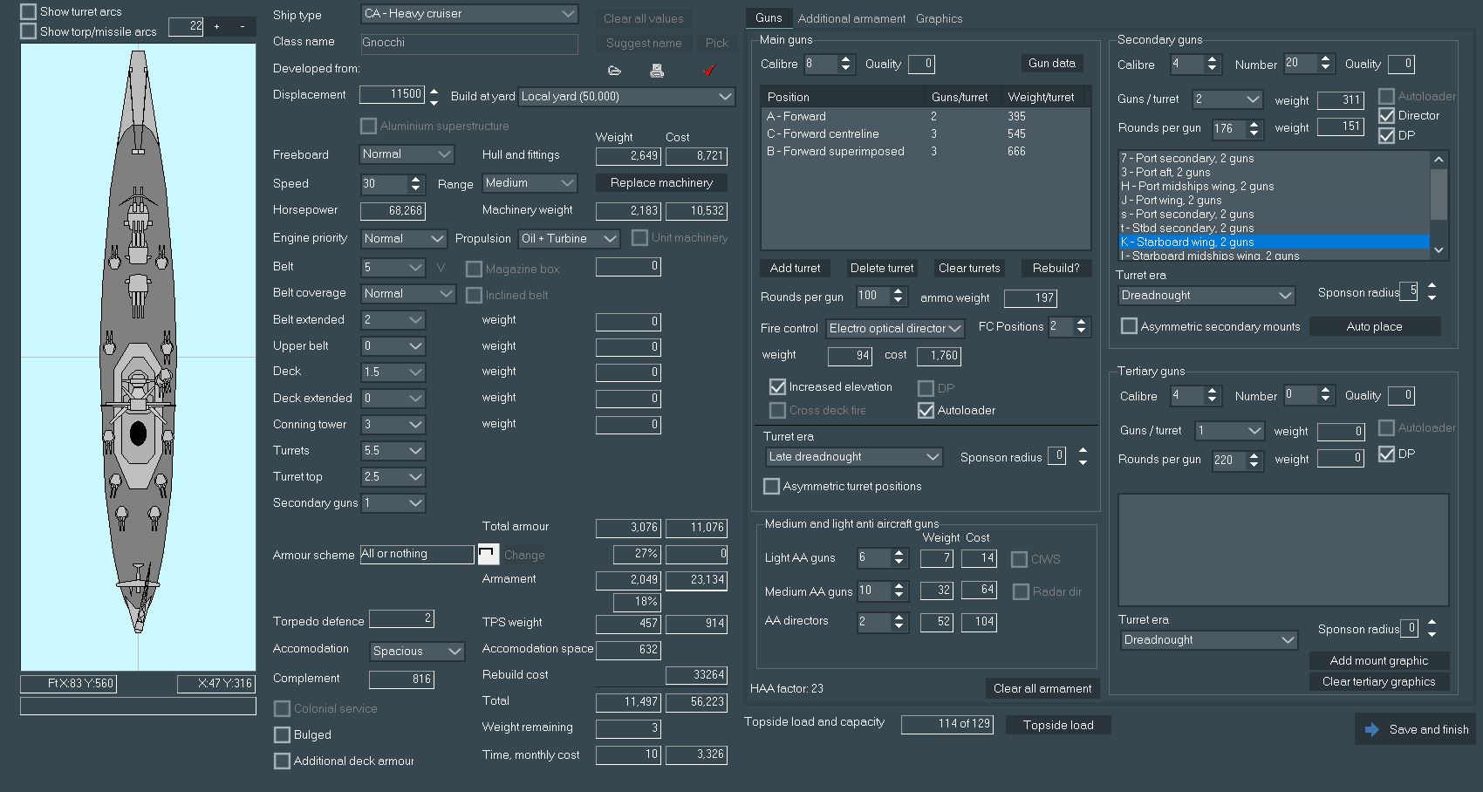Open the Fire control dropdown
The height and width of the screenshot is (792, 1483).
click(x=895, y=328)
